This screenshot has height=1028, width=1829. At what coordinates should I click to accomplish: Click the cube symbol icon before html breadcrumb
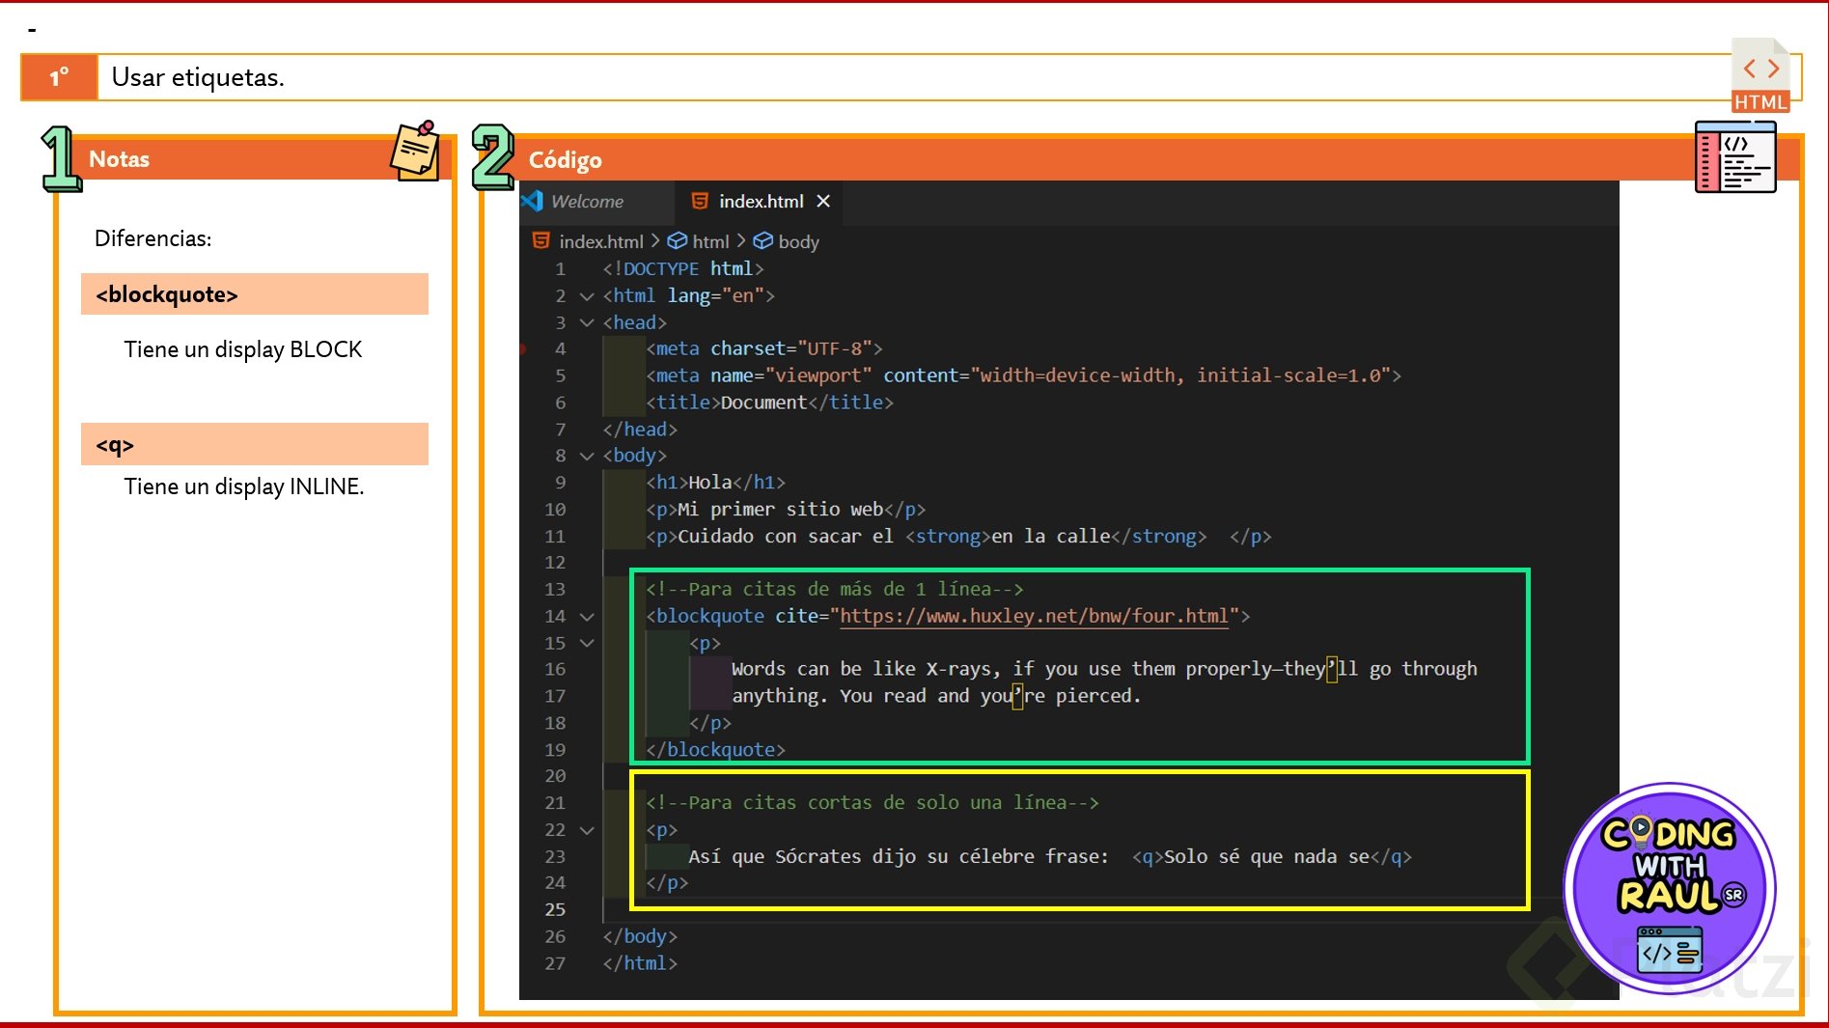pyautogui.click(x=678, y=240)
